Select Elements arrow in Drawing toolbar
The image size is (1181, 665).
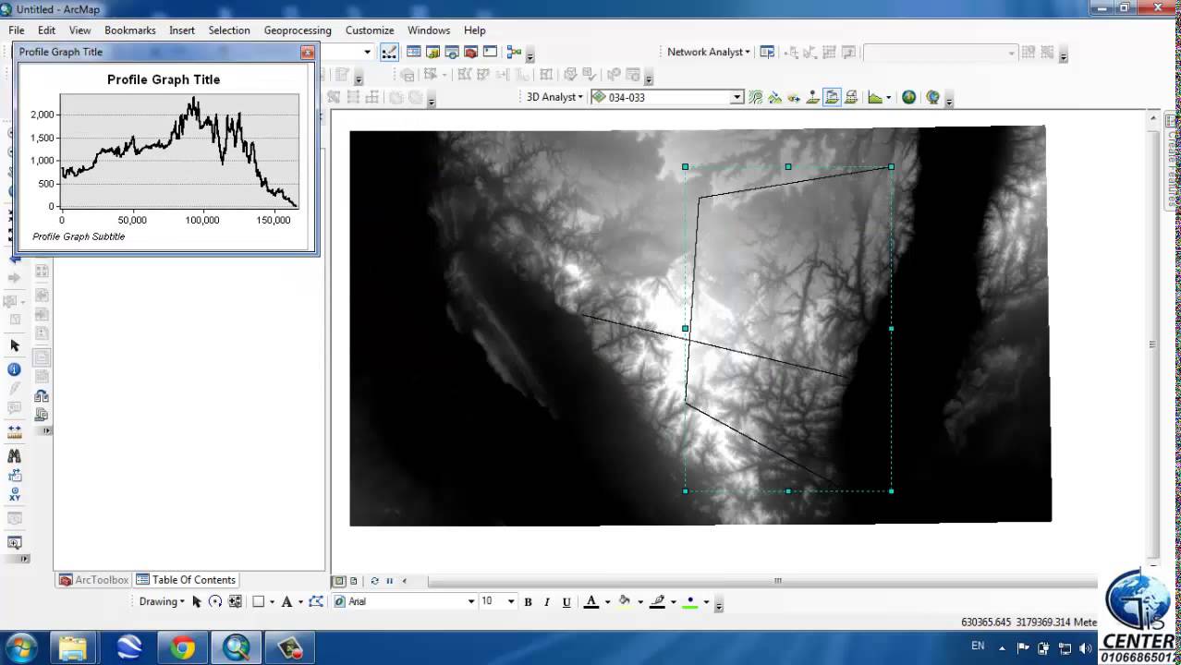click(x=197, y=601)
